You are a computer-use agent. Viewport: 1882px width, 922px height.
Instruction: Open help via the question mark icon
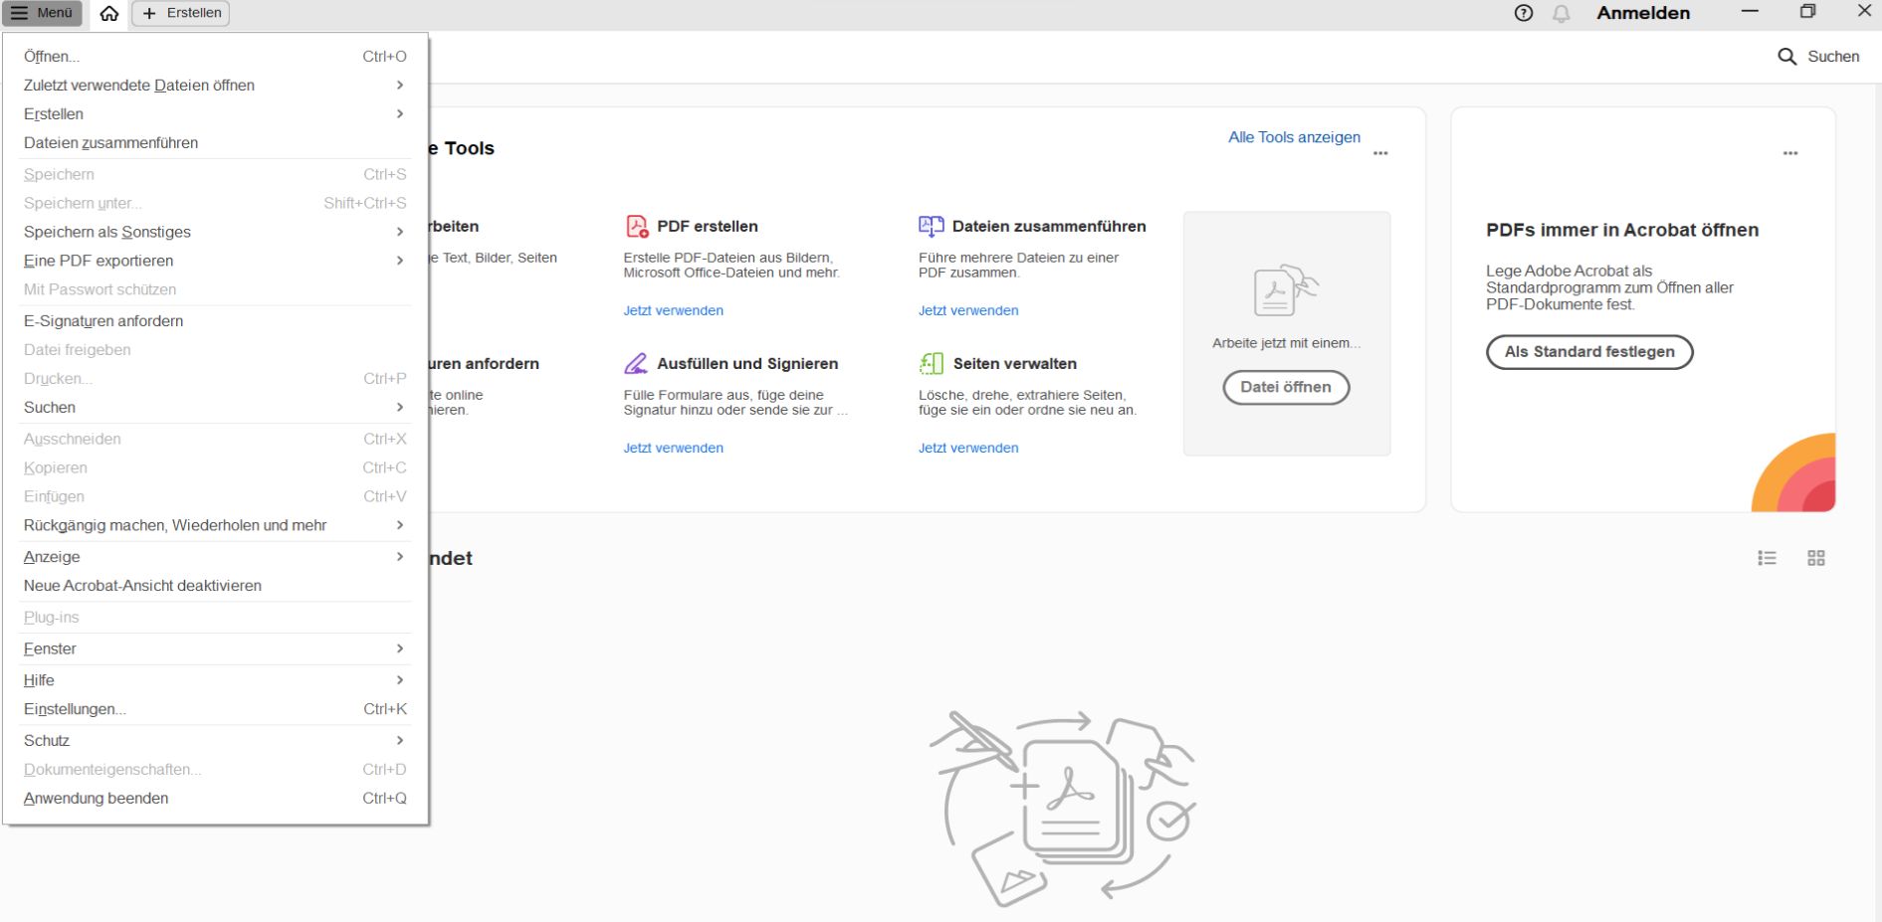pos(1522,14)
